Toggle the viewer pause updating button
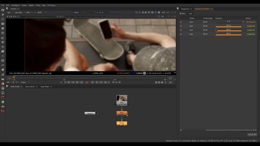The image size is (260, 146). point(159,12)
